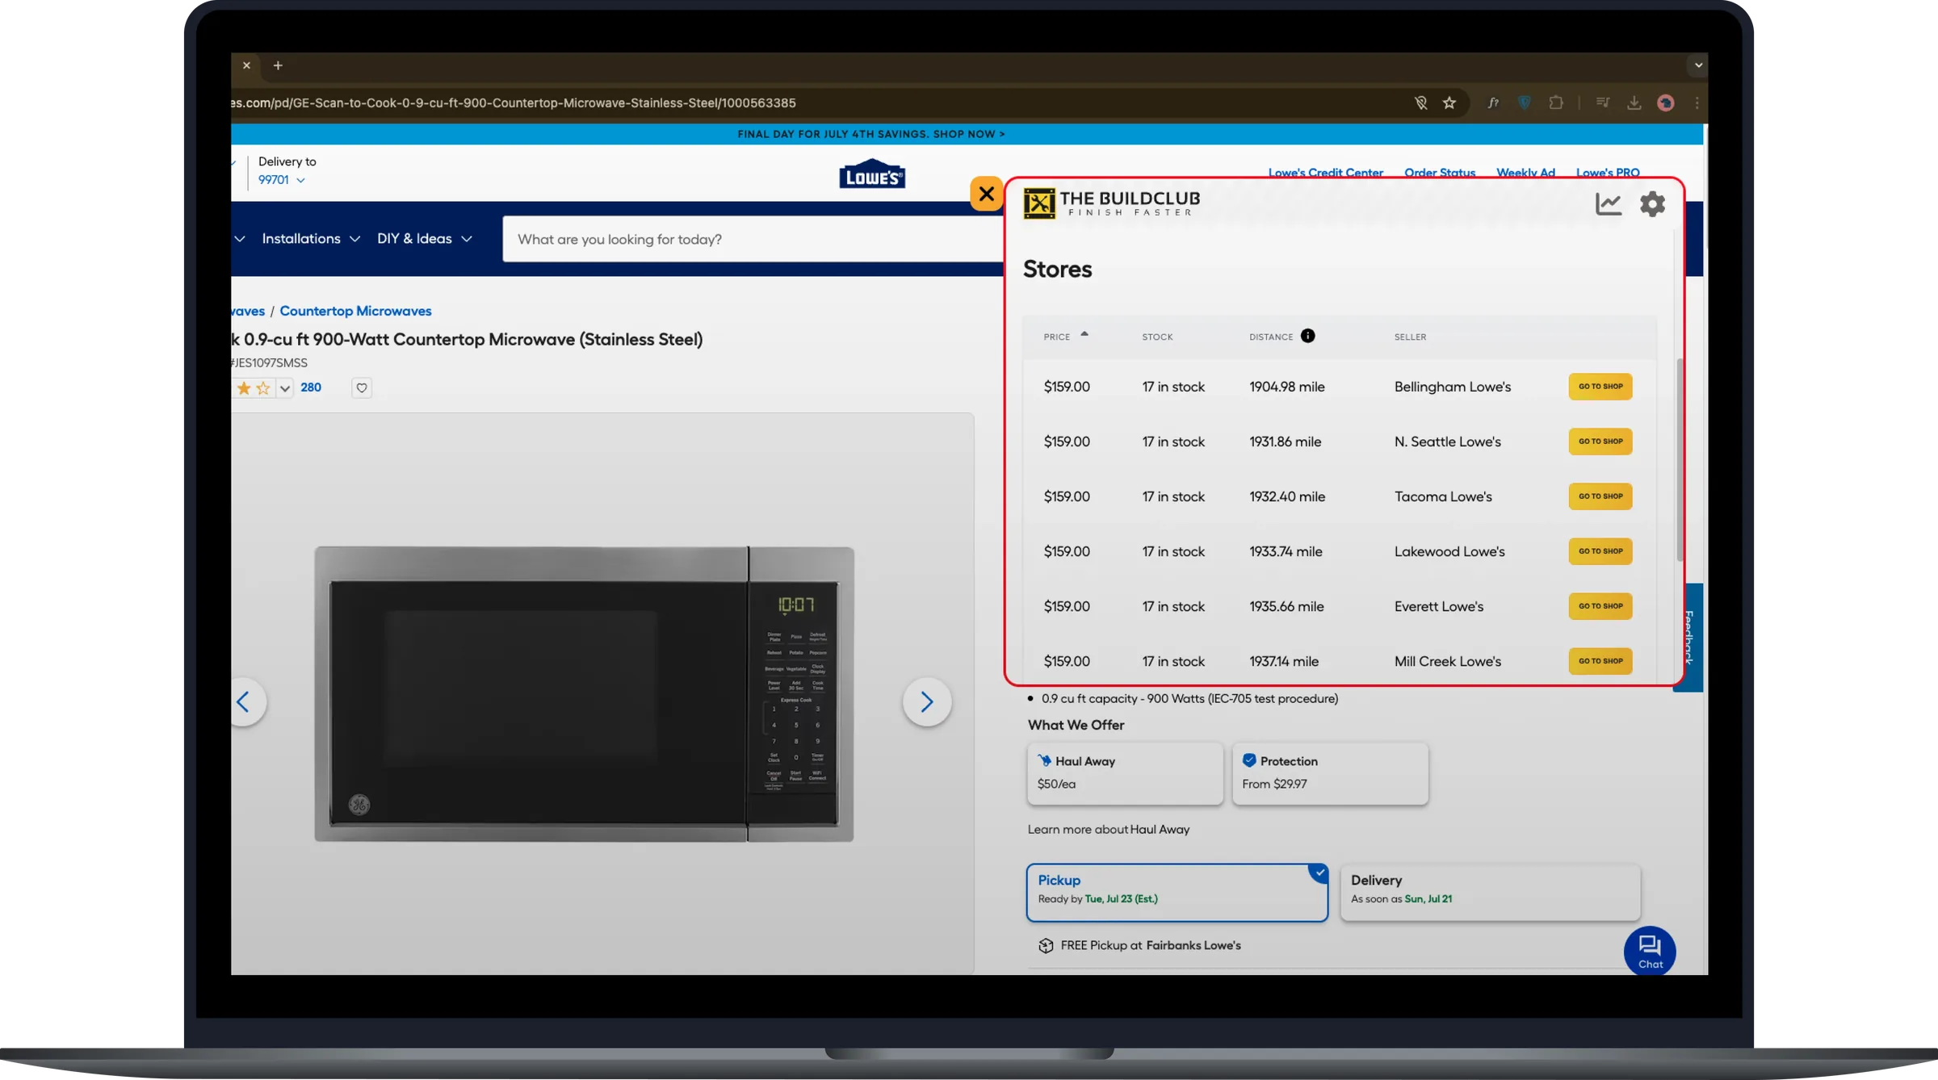The width and height of the screenshot is (1938, 1080).
Task: Close the BuildClub overlay with the orange X
Action: coord(986,194)
